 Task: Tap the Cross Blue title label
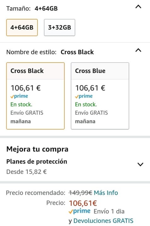coord(90,71)
